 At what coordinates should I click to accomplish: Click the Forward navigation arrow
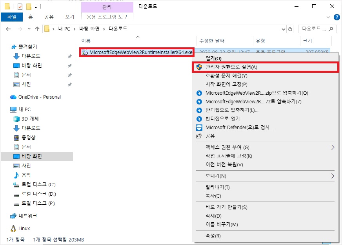pyautogui.click(x=20, y=29)
